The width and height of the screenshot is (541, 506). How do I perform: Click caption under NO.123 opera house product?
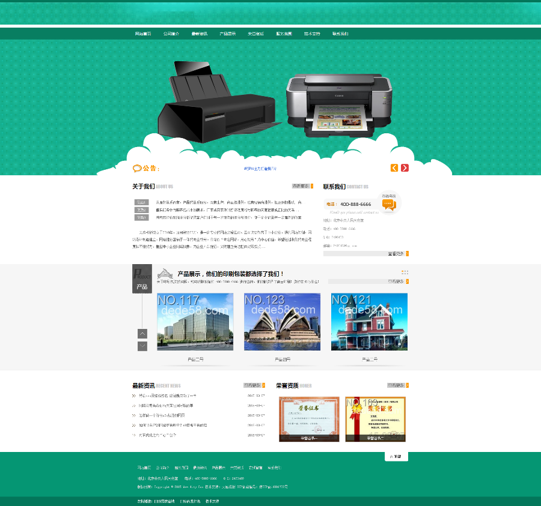tap(283, 360)
